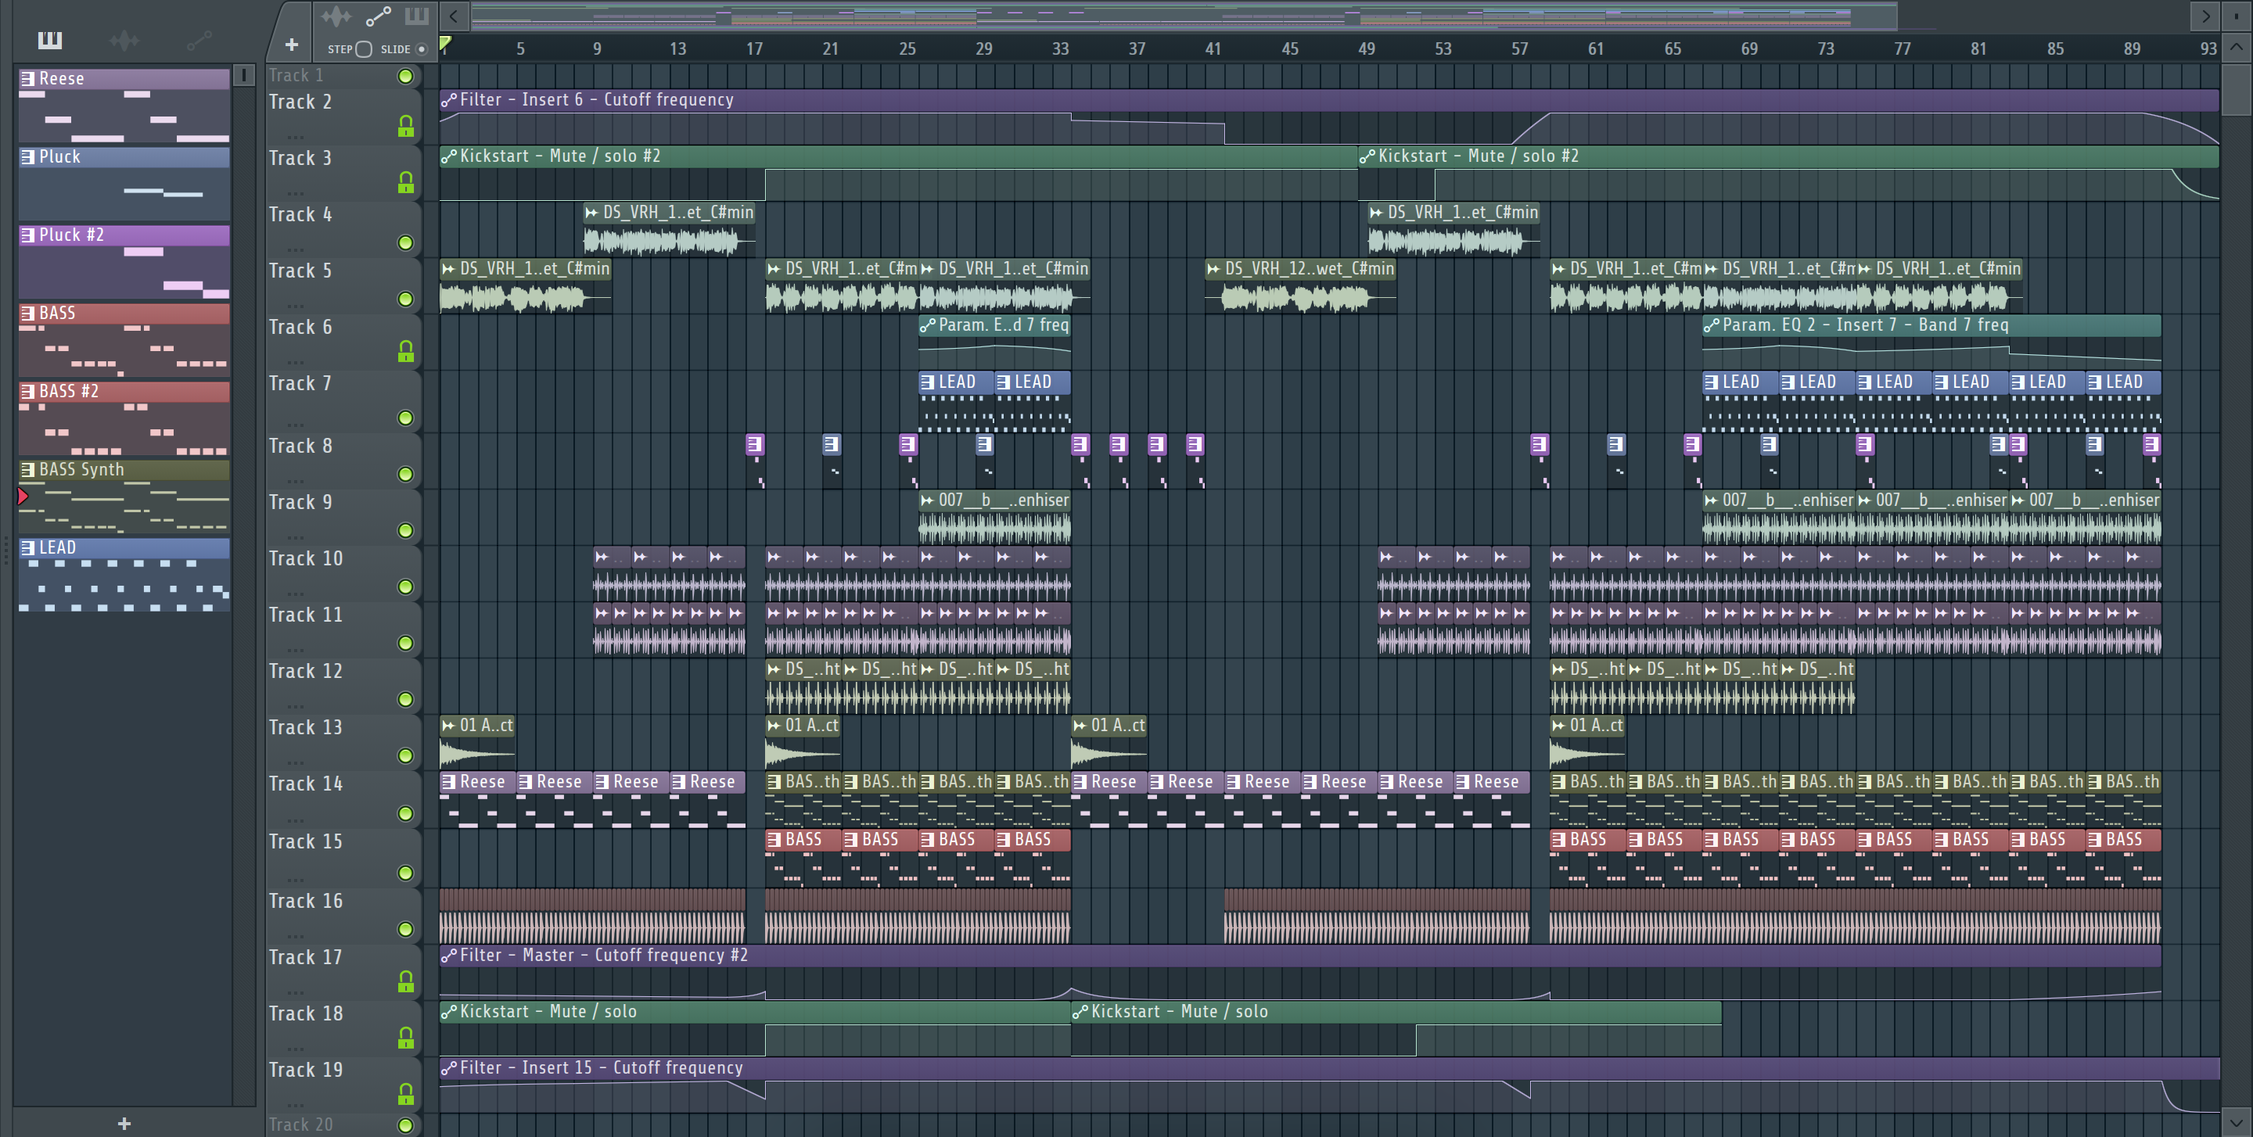Open first Reese clip menu on Track 14
This screenshot has width=2253, height=1137.
[x=449, y=782]
